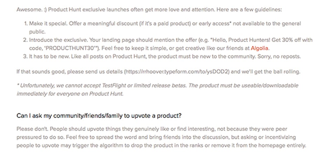Screen dimensions: 326x157
Task: Click the 'It has to be new' guideline
Action: tap(163, 57)
